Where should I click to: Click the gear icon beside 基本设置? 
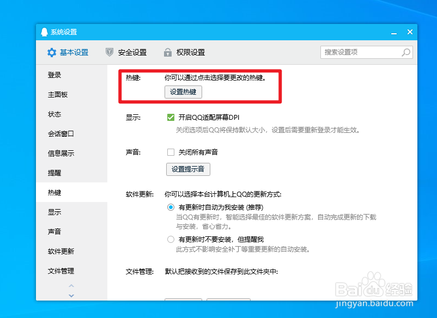(52, 52)
